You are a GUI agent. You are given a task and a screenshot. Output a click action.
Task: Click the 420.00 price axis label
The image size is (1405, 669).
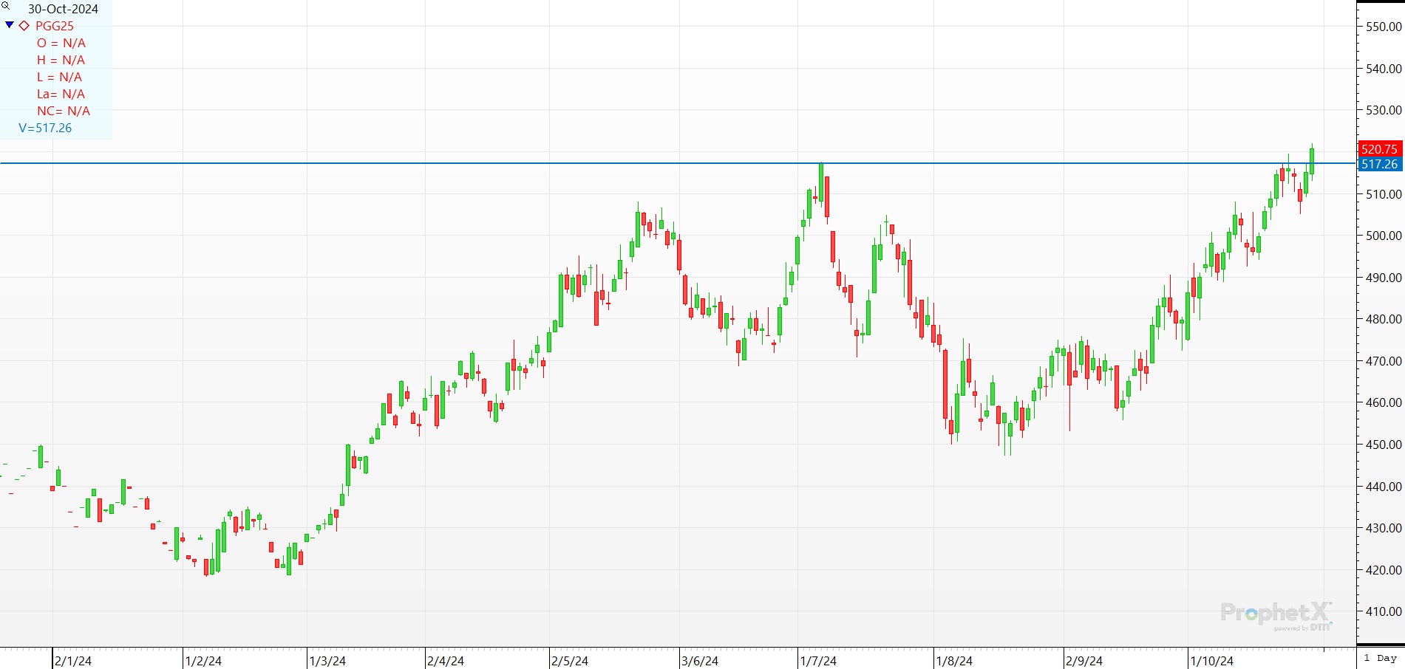[1384, 570]
